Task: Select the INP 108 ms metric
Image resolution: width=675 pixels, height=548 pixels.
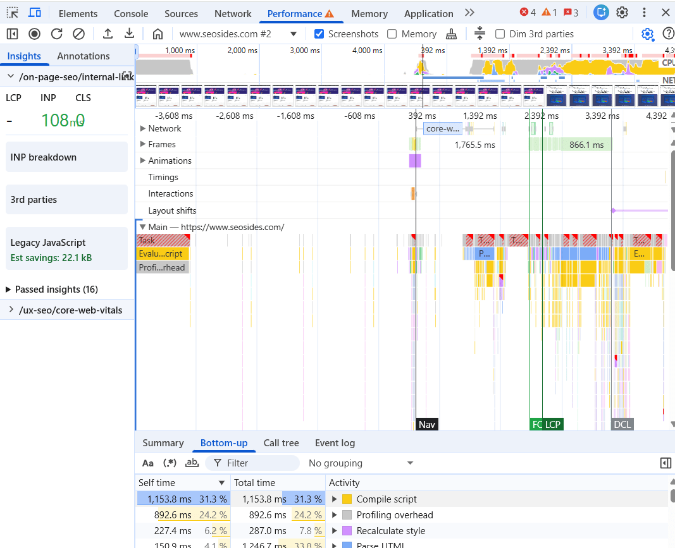Action: 63,120
